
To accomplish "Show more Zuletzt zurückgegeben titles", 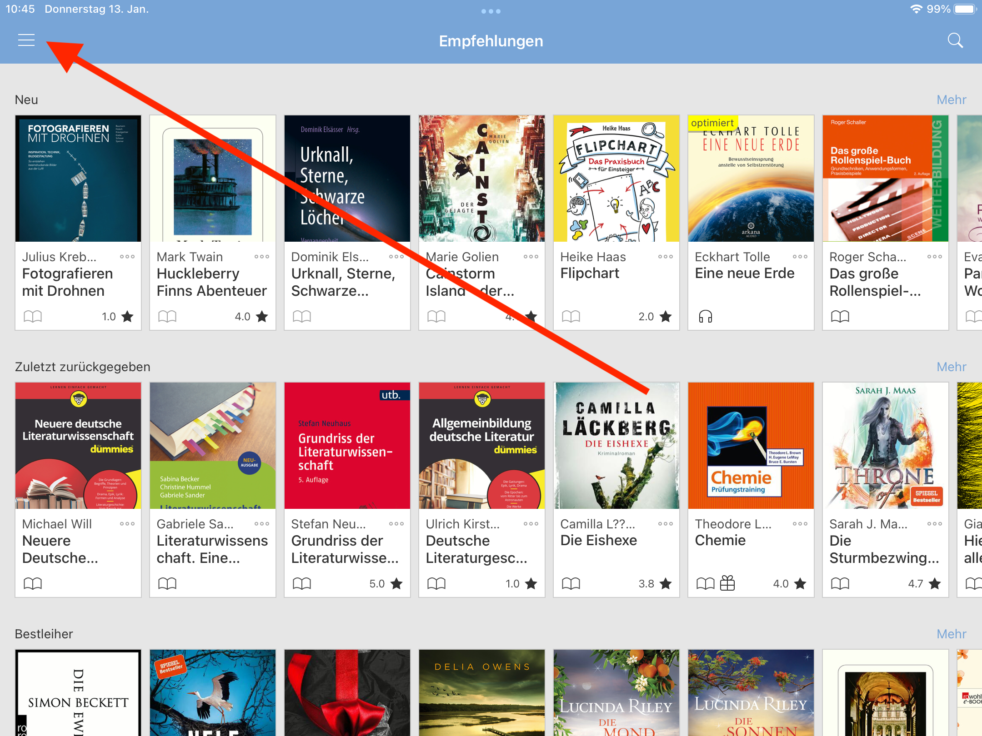I will (951, 367).
